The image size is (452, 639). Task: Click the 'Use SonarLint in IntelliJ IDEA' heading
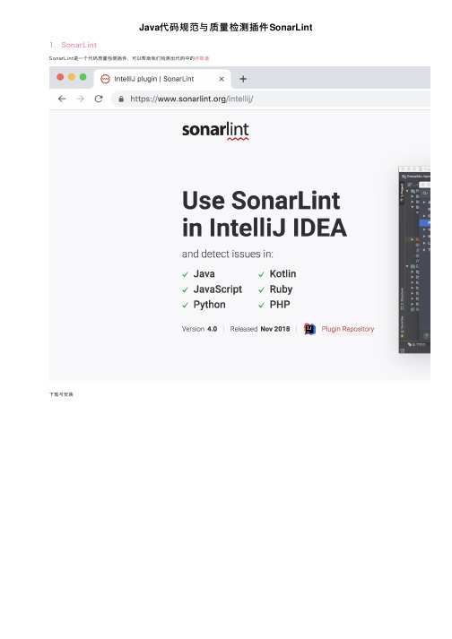coord(265,214)
